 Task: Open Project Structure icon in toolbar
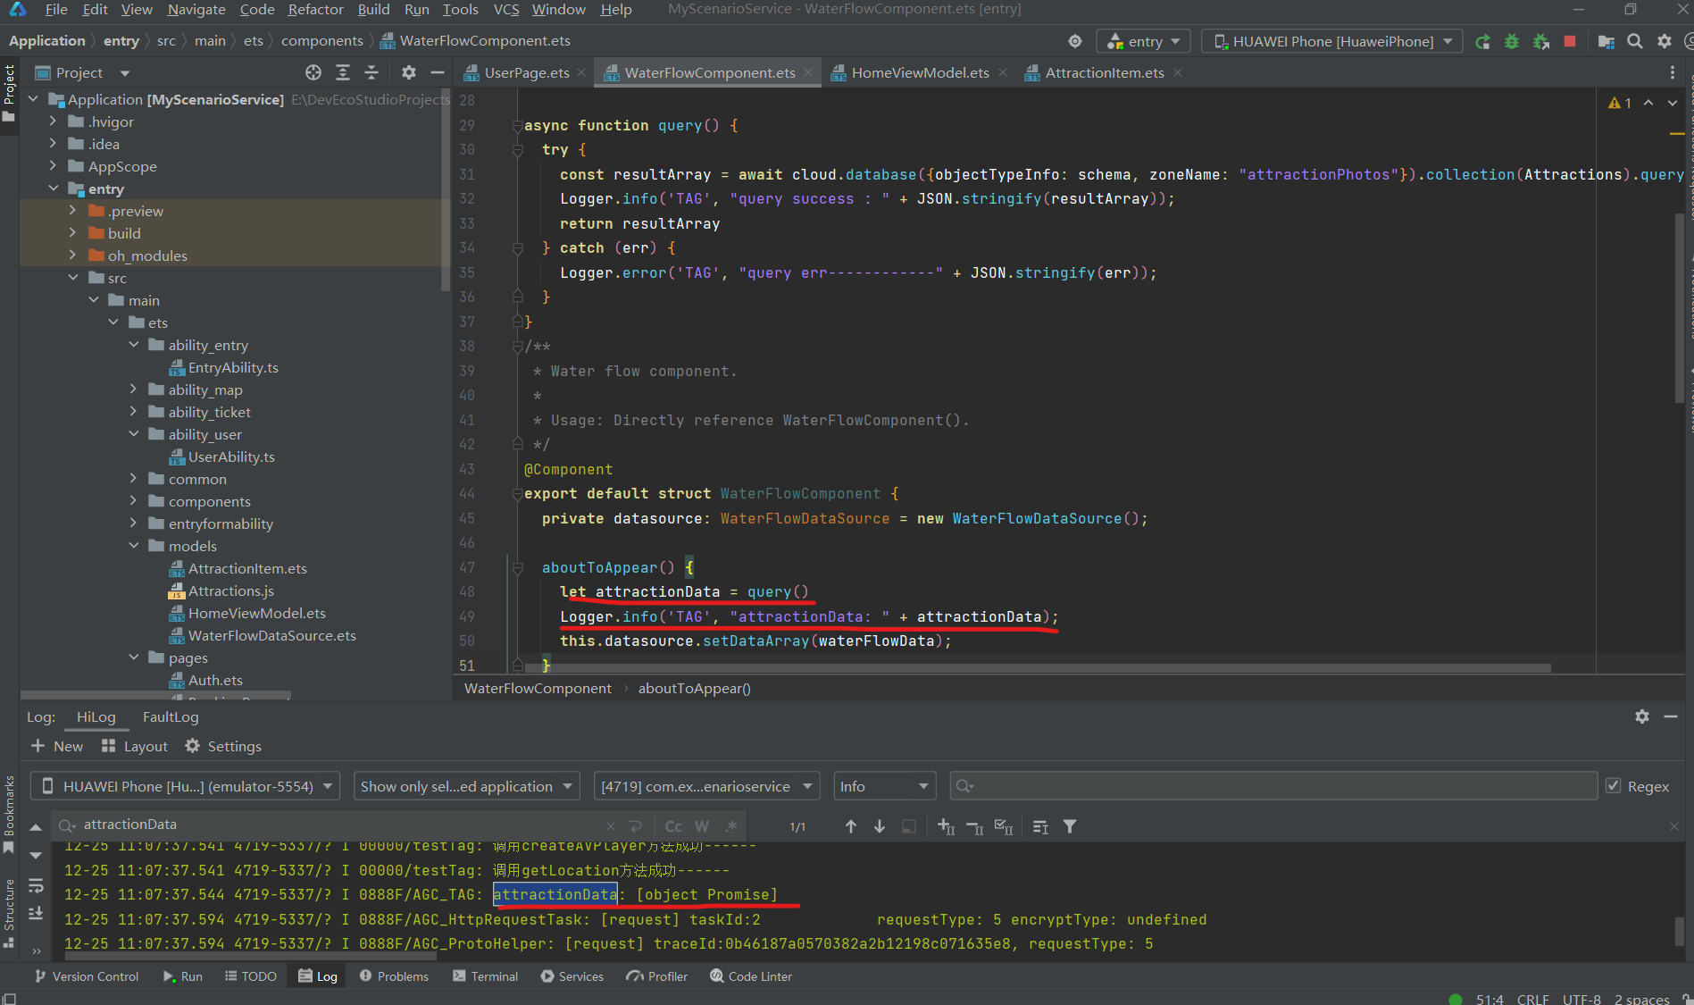[x=1606, y=41]
